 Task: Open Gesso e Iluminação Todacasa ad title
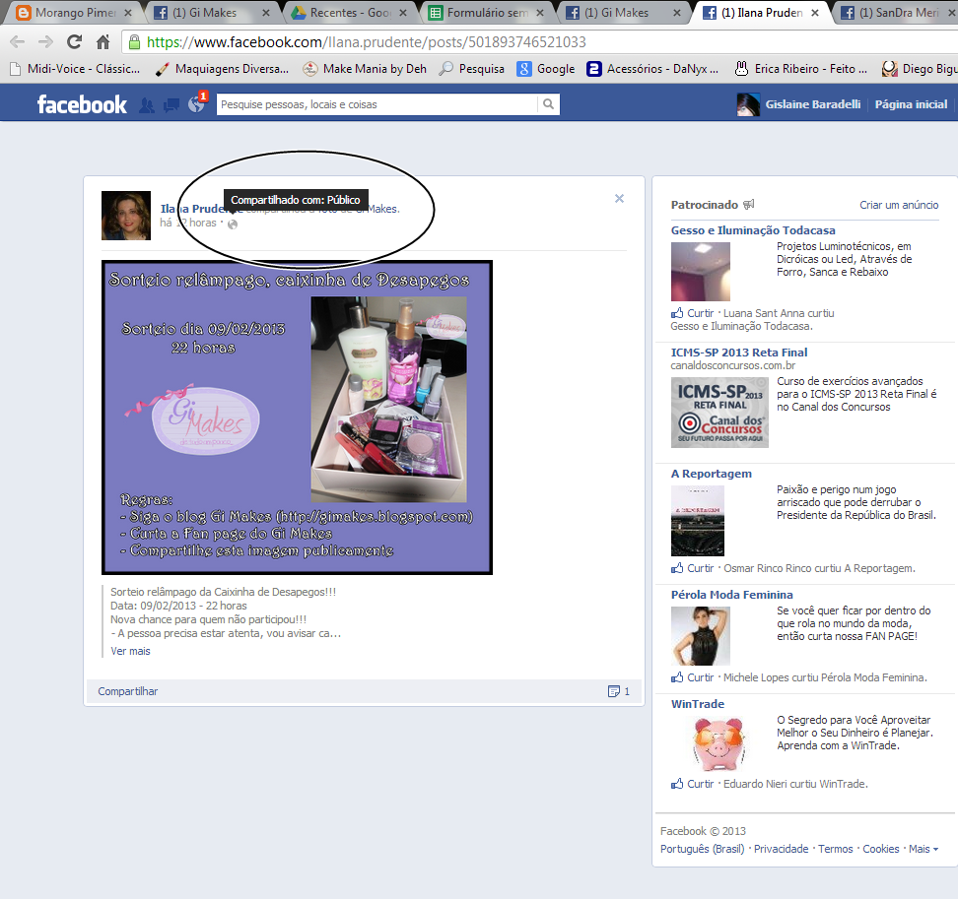[x=753, y=230]
